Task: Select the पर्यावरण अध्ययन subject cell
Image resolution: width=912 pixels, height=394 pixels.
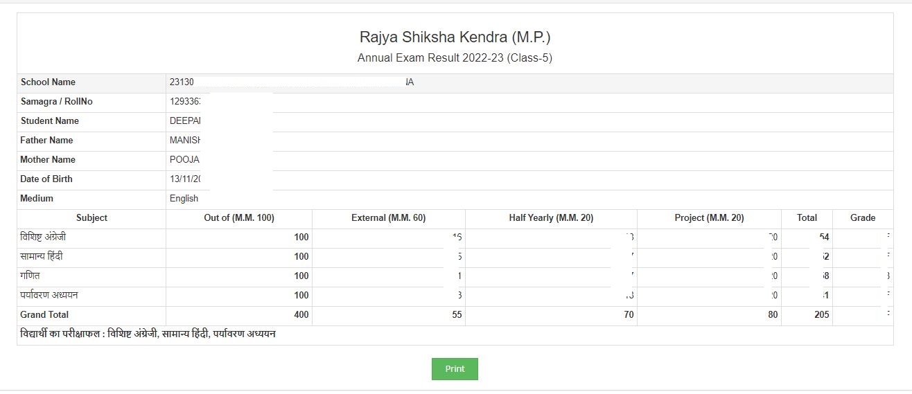Action: [49, 296]
